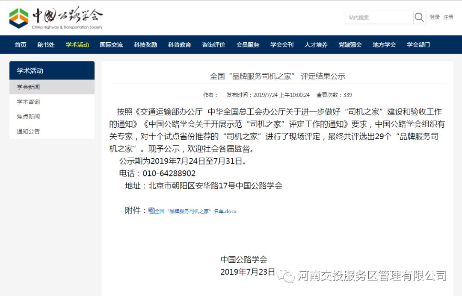Select 学术活动 in the navigation bar
This screenshot has height=296, width=462.
tap(77, 45)
